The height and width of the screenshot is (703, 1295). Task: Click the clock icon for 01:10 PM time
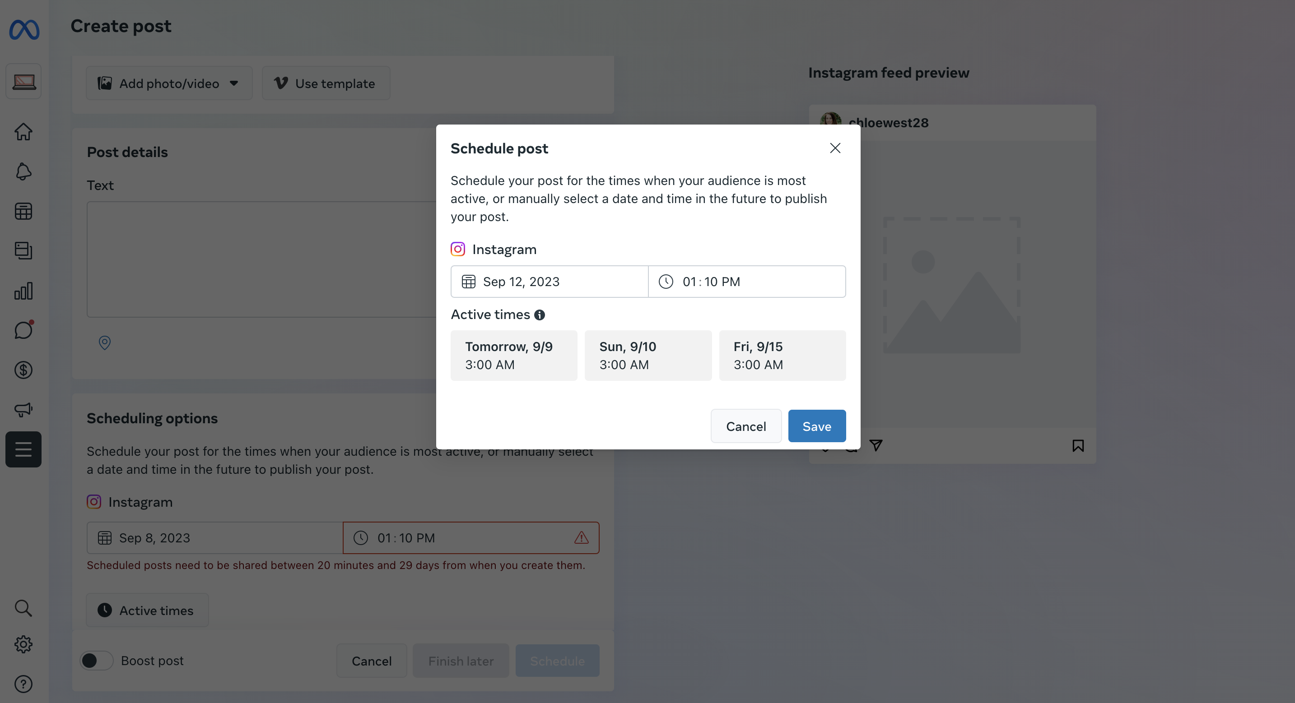point(665,281)
